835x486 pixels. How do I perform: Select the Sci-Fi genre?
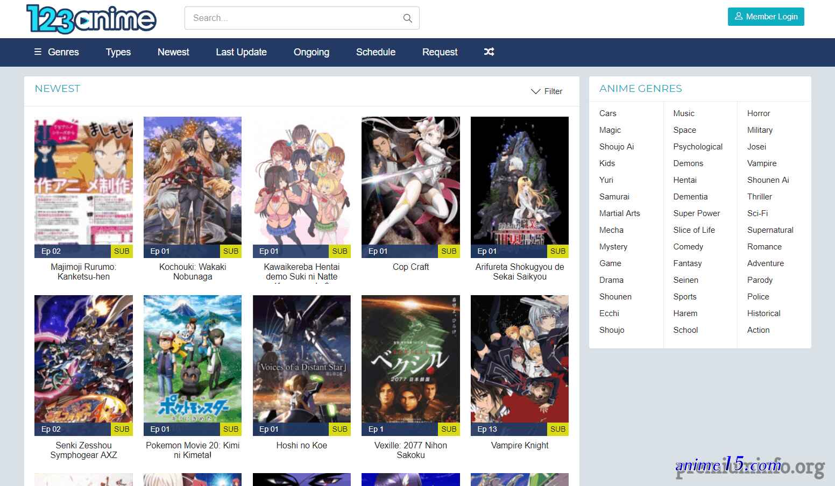(x=758, y=213)
